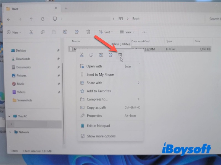Click the Rename icon in context menu
Image resolution: width=221 pixels, height=165 pixels.
[x=101, y=55]
